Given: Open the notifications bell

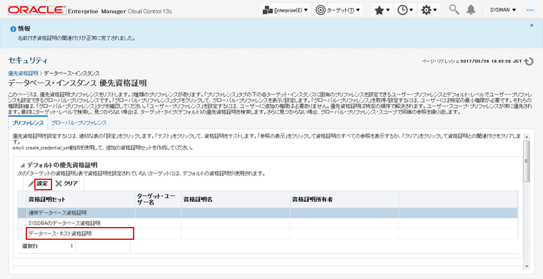Looking at the screenshot, I should tap(470, 10).
